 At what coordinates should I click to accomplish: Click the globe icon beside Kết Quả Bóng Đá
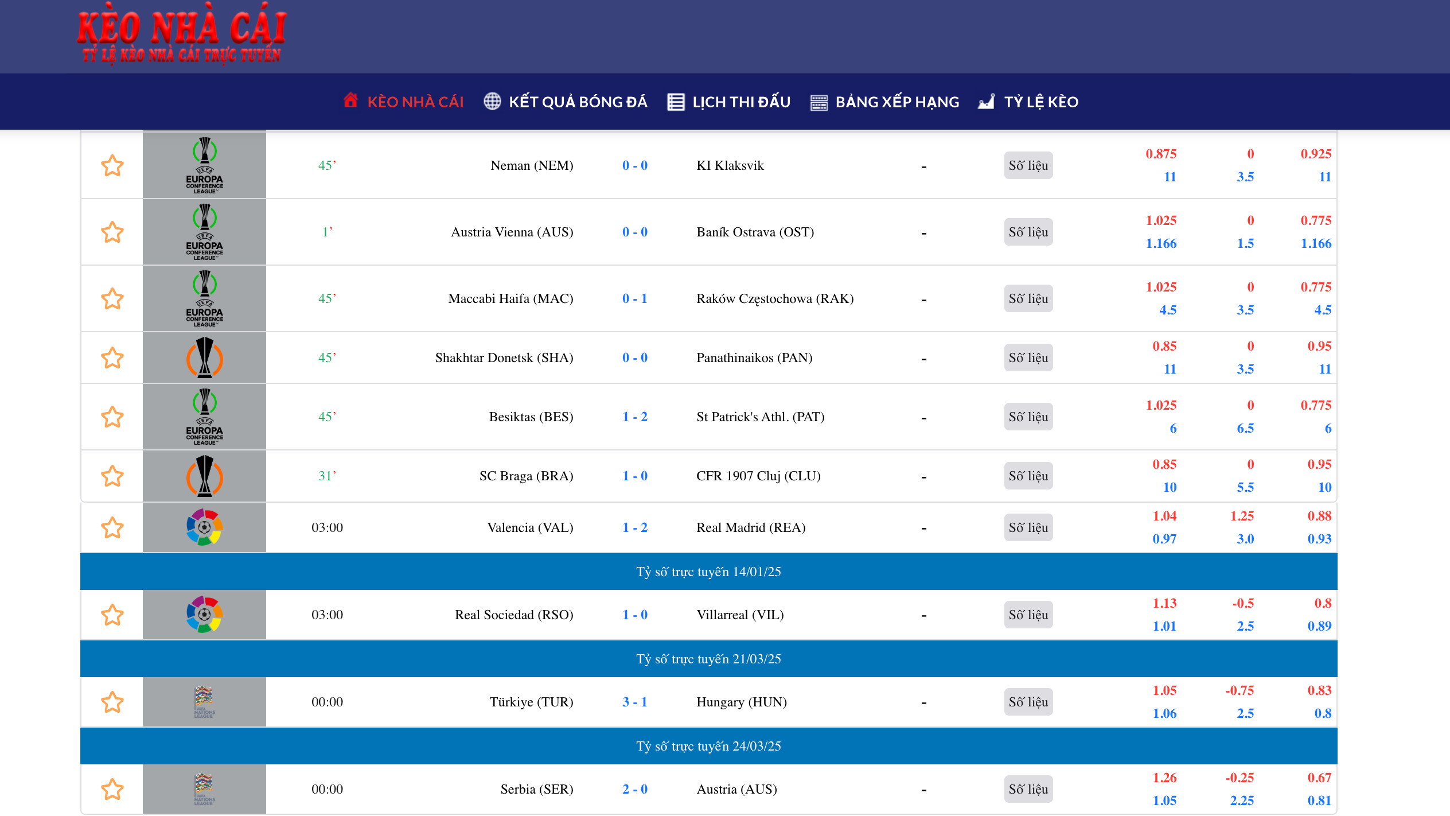(492, 102)
